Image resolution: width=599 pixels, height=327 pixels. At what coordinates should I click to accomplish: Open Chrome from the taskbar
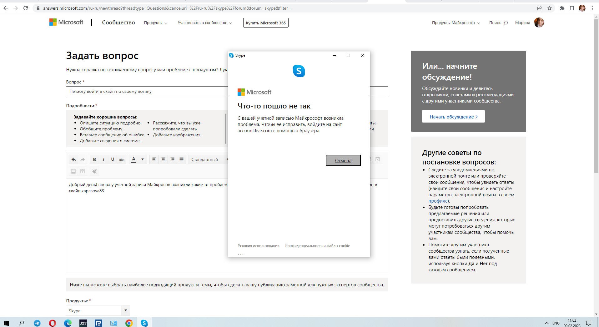[129, 323]
